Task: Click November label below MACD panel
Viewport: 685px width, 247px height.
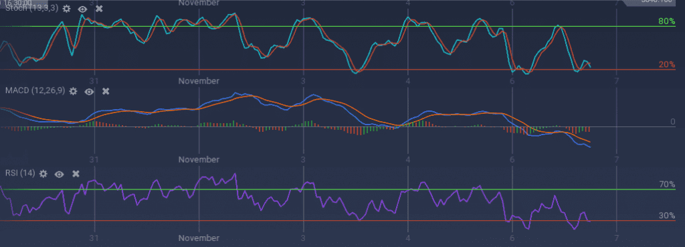Action: 199,159
